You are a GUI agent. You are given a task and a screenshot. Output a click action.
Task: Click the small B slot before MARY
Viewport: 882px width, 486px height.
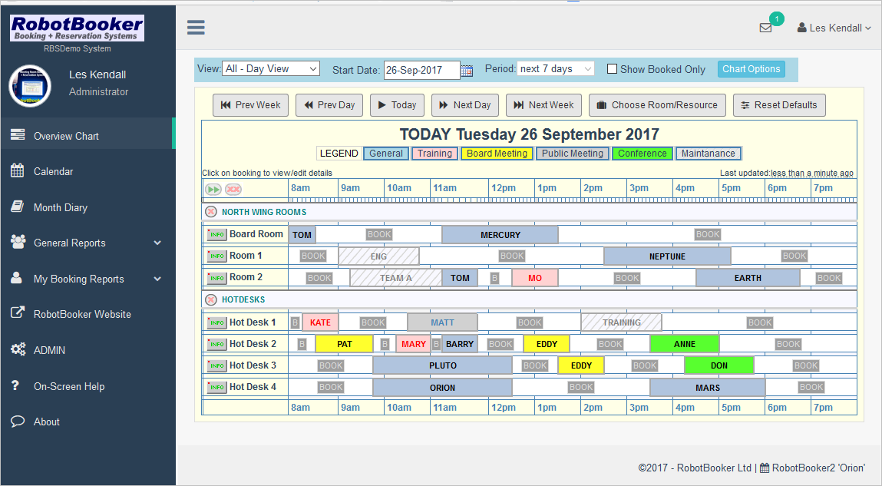click(385, 344)
